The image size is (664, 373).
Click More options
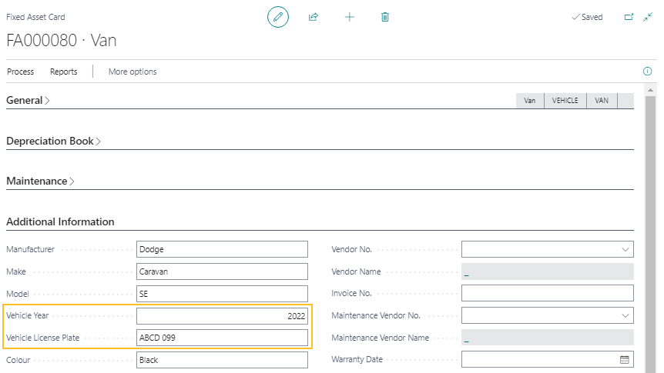[132, 72]
